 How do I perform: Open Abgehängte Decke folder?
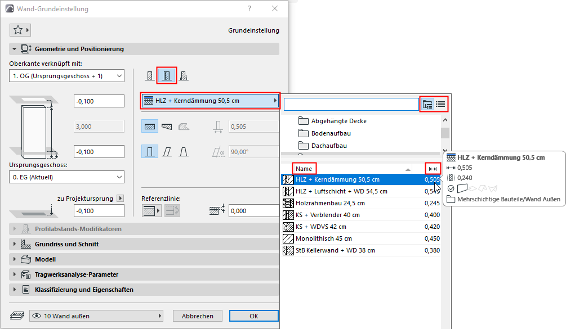pyautogui.click(x=332, y=121)
